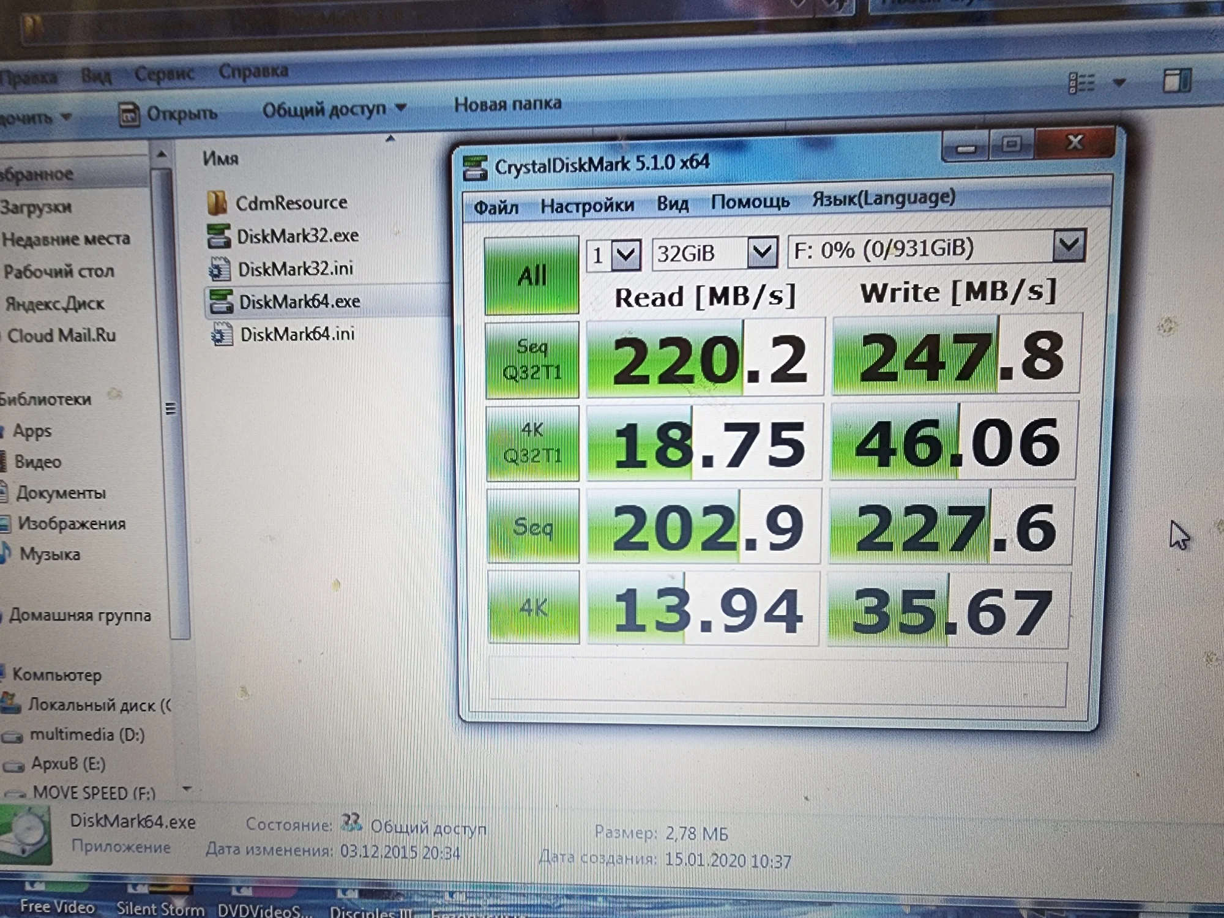This screenshot has width=1224, height=918.
Task: Expand the 32GiB test size dropdown
Action: pyautogui.click(x=762, y=252)
